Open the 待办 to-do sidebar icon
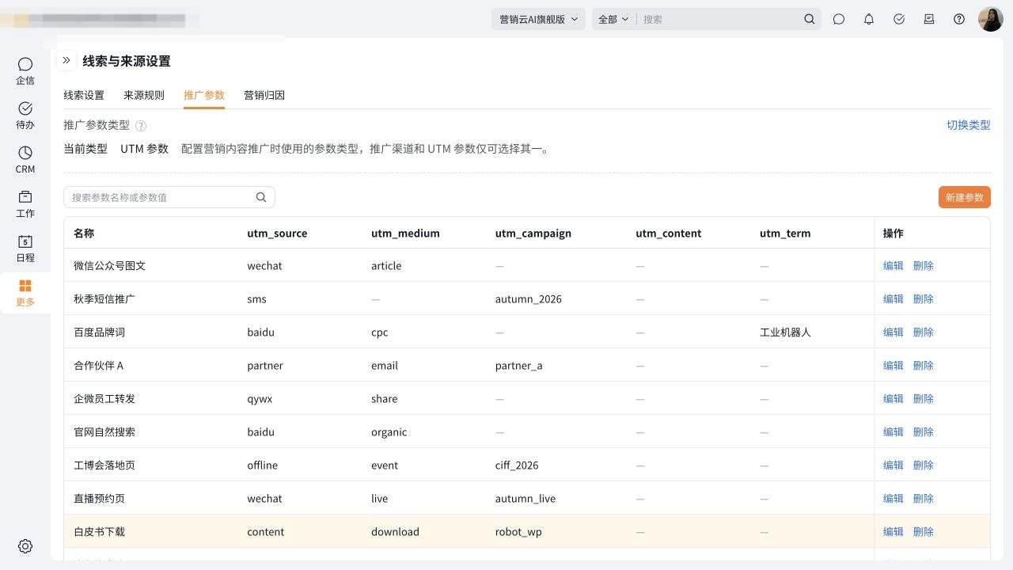Viewport: 1013px width, 570px height. coord(25,115)
